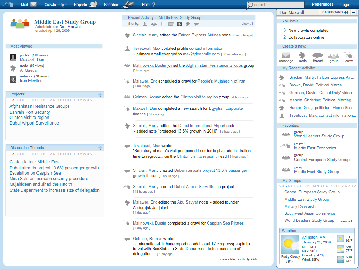Toggle the group activity filter

154,24
